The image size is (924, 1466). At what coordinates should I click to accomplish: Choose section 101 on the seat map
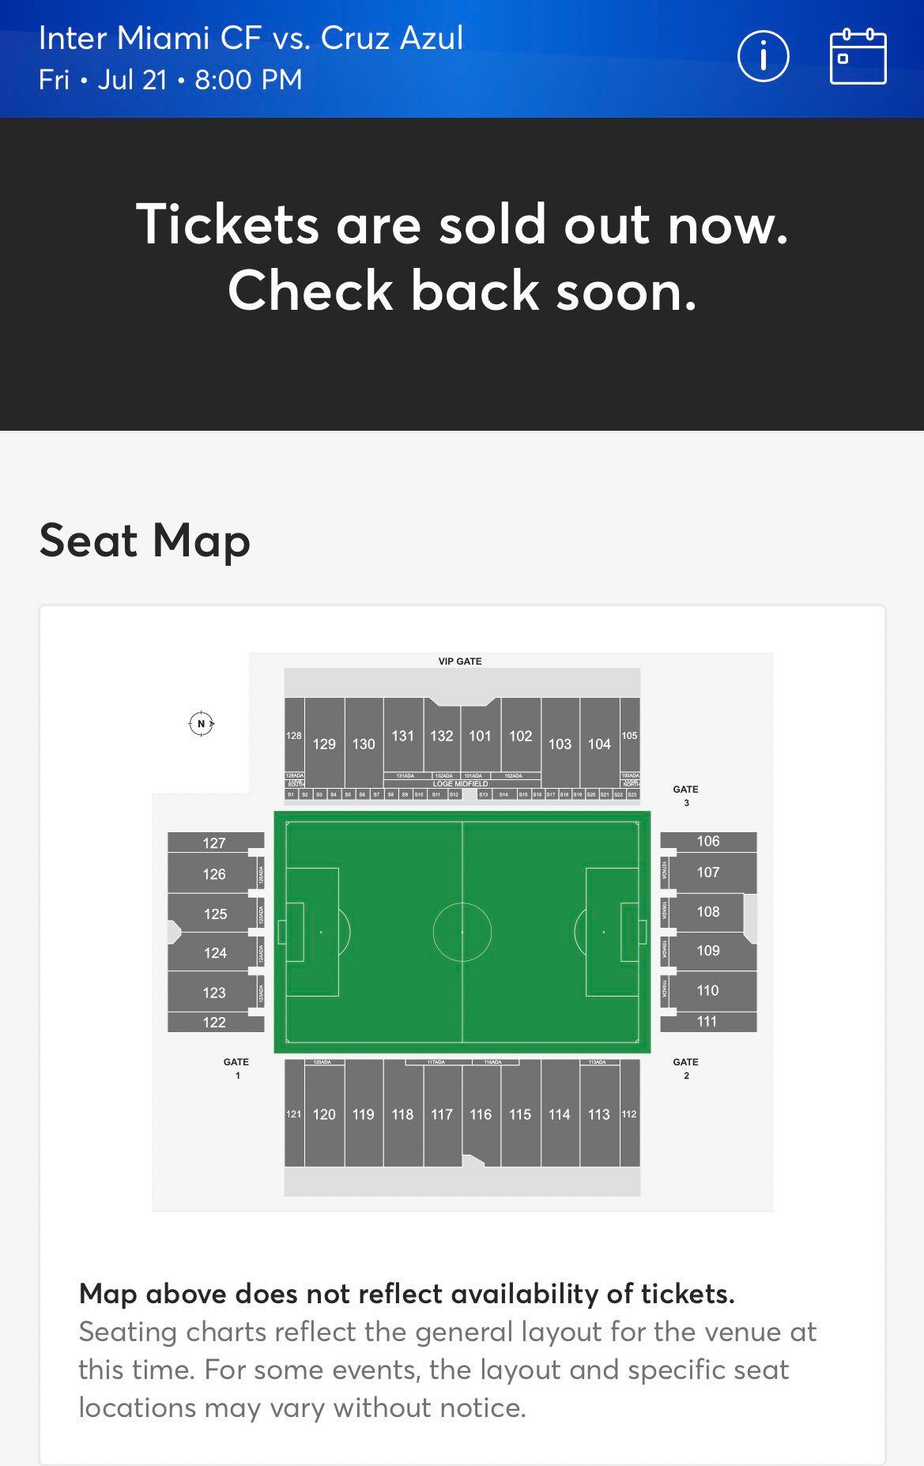[480, 736]
